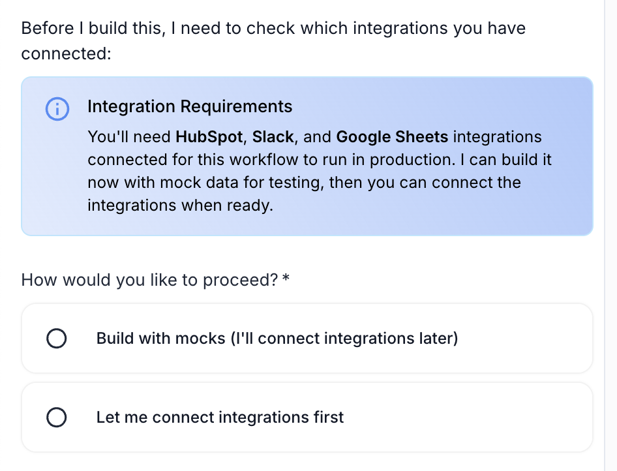Click the required asterisk after the question
The height and width of the screenshot is (471, 617).
pos(286,280)
